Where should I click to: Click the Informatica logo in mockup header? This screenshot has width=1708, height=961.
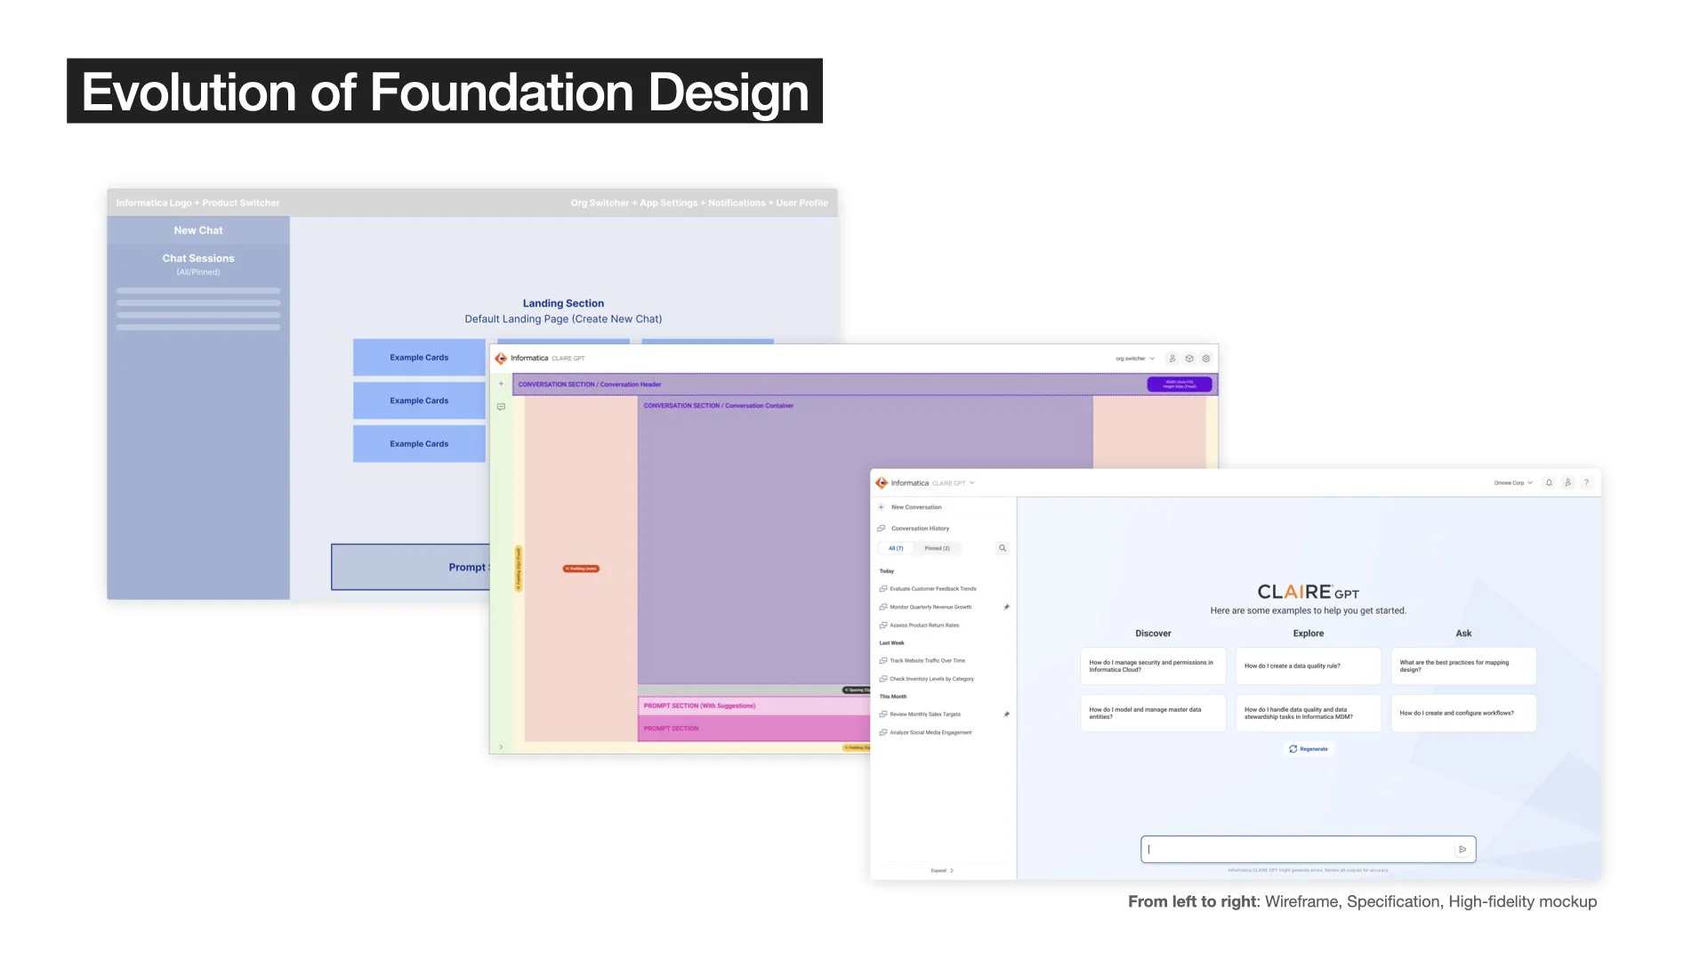point(882,483)
